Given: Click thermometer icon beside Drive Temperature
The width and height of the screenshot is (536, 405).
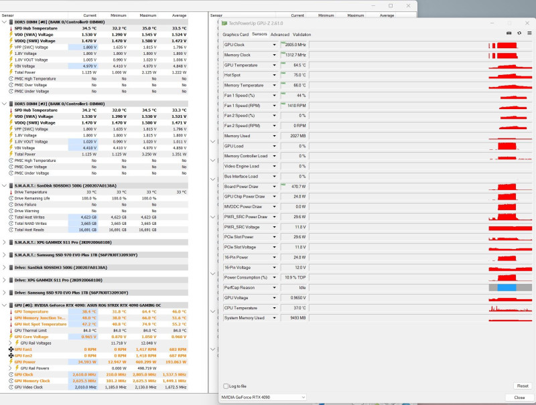Looking at the screenshot, I should 11,192.
